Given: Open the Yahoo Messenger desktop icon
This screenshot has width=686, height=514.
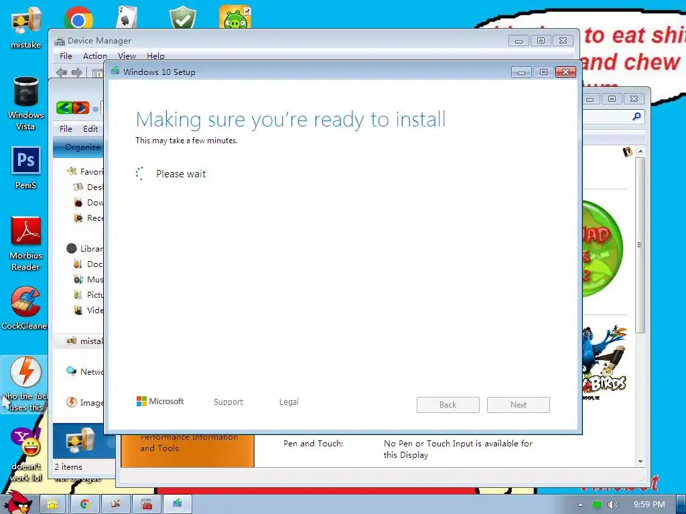Looking at the screenshot, I should click(25, 454).
